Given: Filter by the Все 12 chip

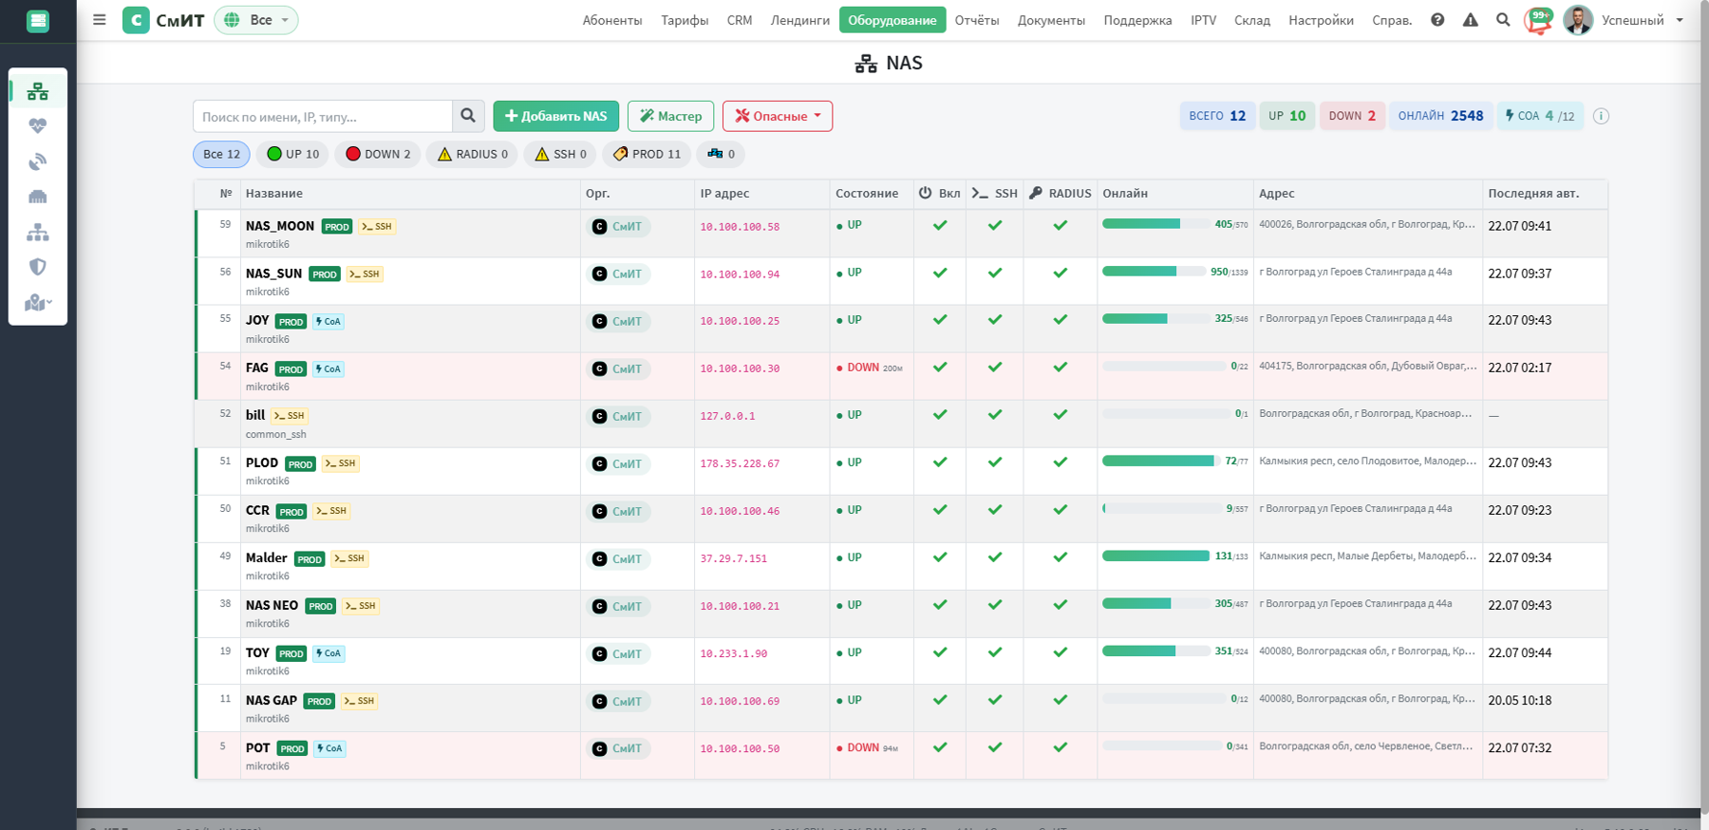Looking at the screenshot, I should (x=221, y=154).
